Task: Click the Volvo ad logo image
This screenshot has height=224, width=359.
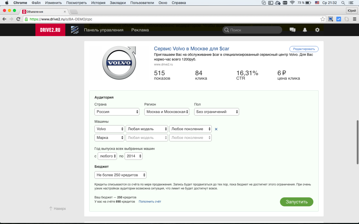Action: 119,63
